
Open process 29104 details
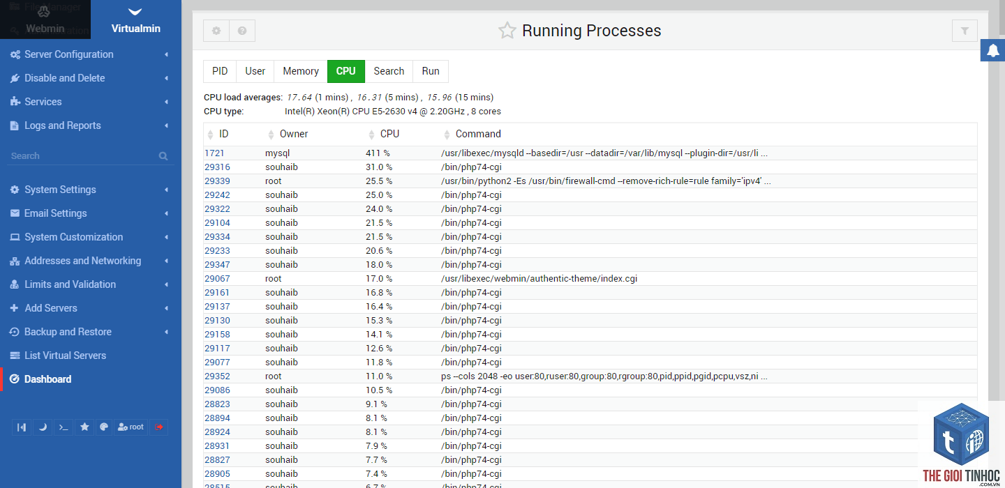coord(217,223)
